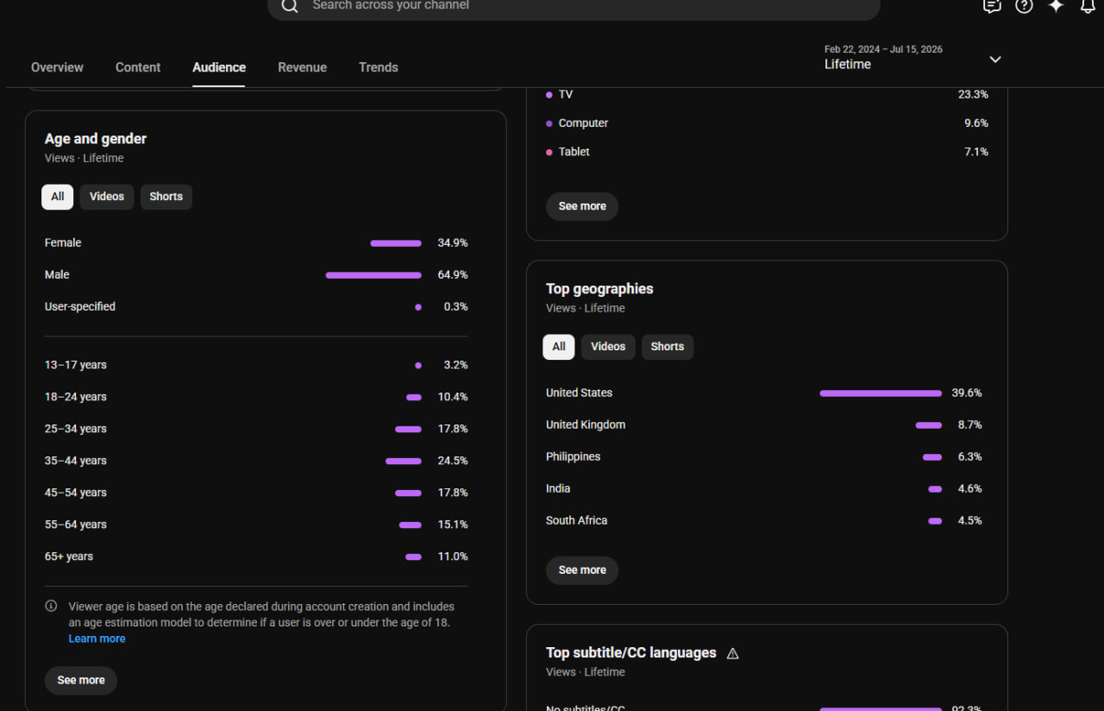Switch to the Revenue tab

click(302, 67)
